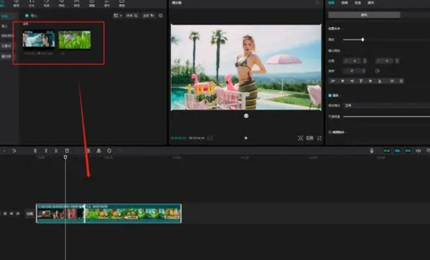Click the Rotate icon in the timeline toolbar
Screen dimensions: 430x260
pyautogui.click(x=109, y=151)
